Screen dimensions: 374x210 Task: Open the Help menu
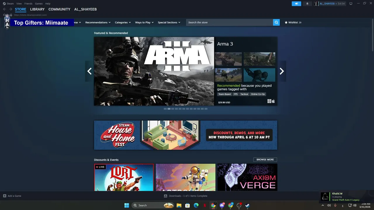pos(48,3)
